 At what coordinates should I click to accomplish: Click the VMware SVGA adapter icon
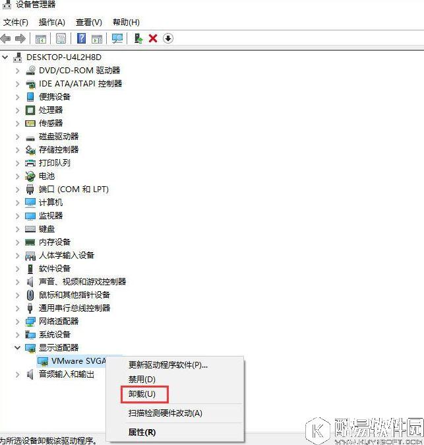click(43, 361)
